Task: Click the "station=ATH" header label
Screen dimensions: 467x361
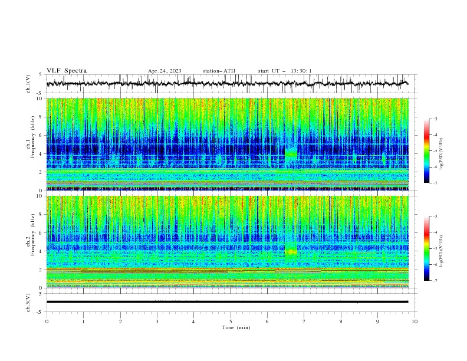Action: 219,71
